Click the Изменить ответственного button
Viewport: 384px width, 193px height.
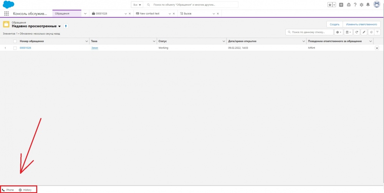(x=361, y=24)
